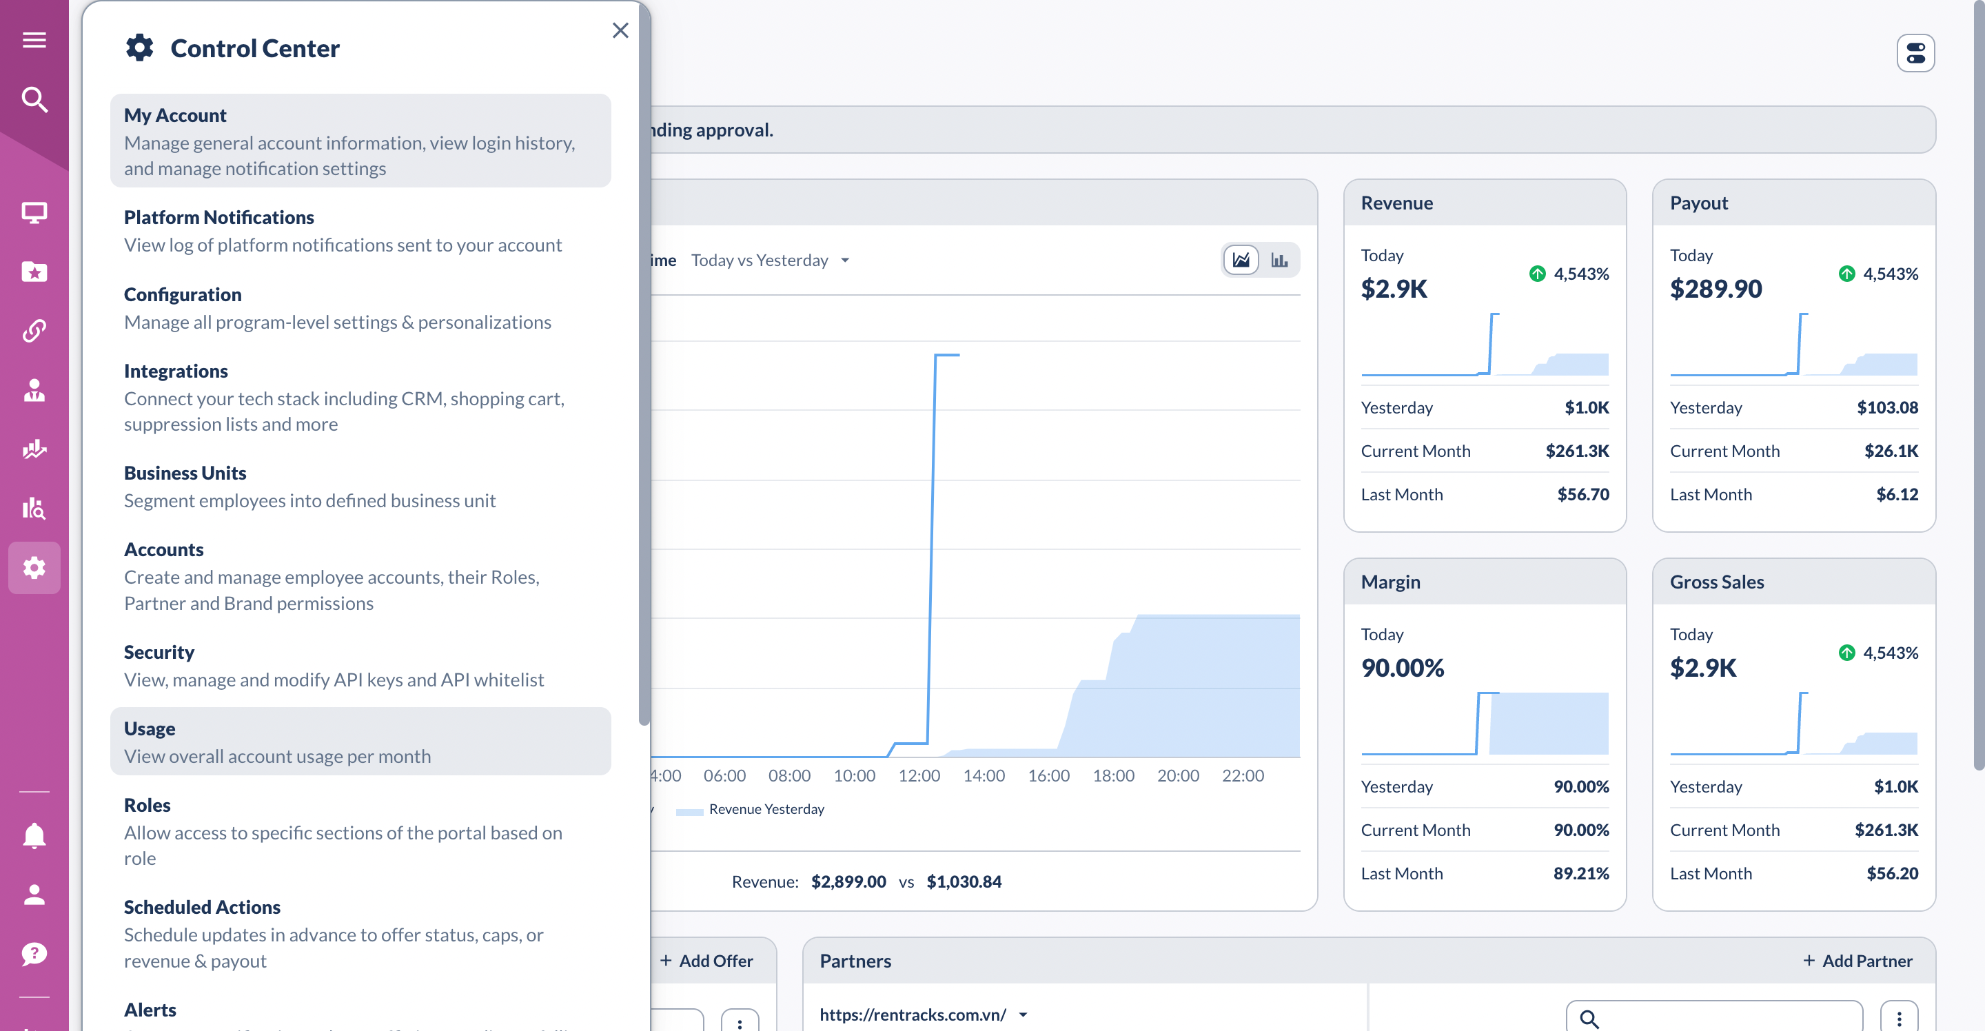
Task: Open the dashboard monitor icon
Action: pyautogui.click(x=34, y=212)
